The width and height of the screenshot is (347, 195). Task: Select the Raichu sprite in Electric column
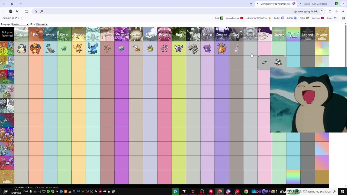(78, 48)
